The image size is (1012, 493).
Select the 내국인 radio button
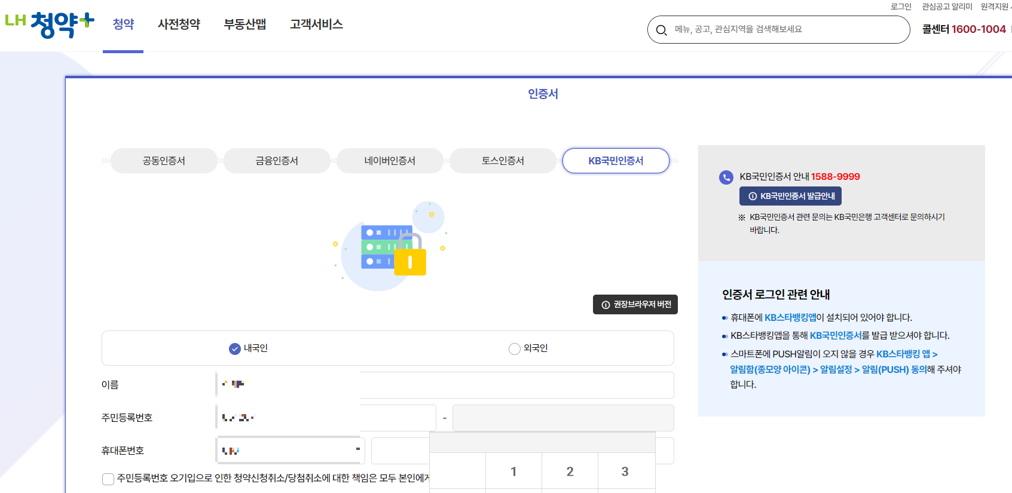pyautogui.click(x=235, y=348)
